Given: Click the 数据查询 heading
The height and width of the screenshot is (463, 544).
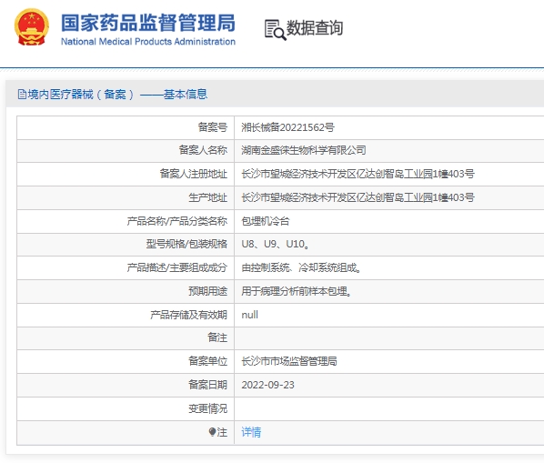Looking at the screenshot, I should [x=315, y=28].
